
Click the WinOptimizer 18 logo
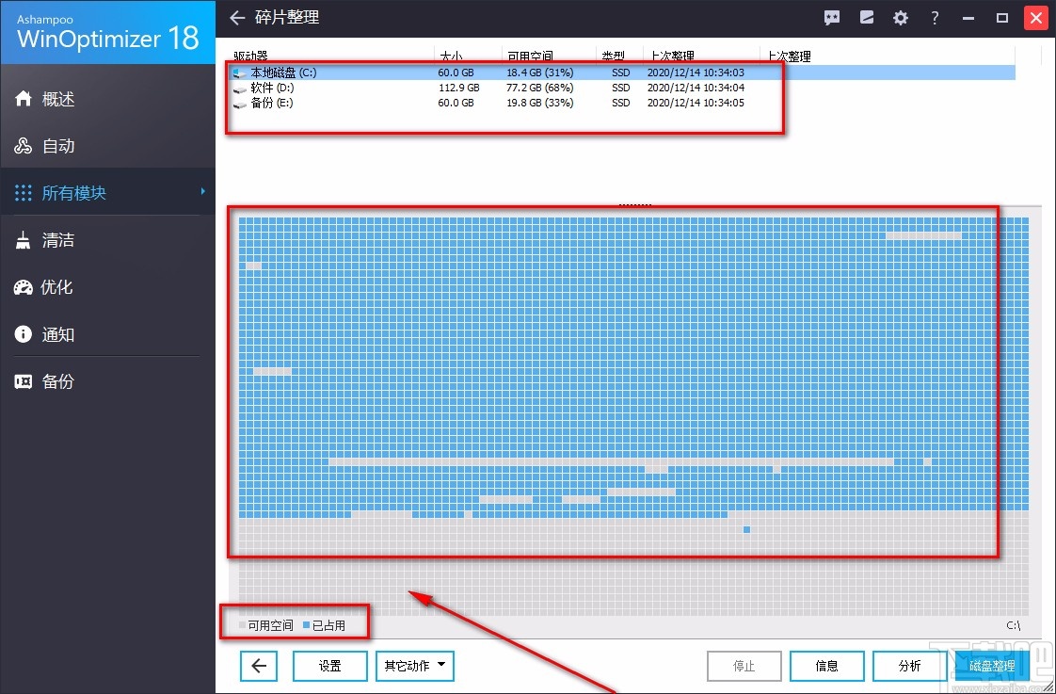pyautogui.click(x=107, y=32)
